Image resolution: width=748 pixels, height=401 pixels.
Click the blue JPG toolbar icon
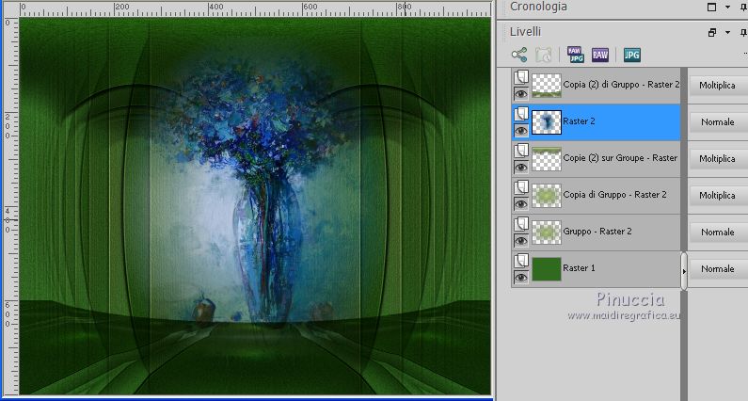point(631,55)
